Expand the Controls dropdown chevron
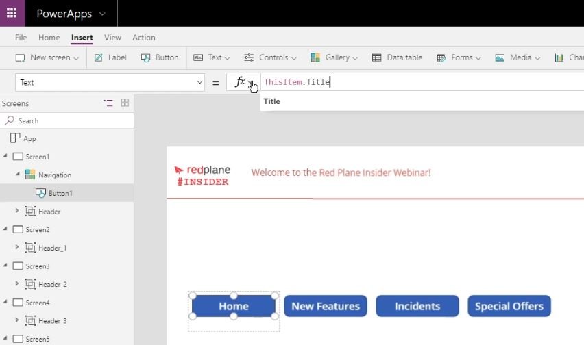This screenshot has height=345, width=584. coord(294,58)
